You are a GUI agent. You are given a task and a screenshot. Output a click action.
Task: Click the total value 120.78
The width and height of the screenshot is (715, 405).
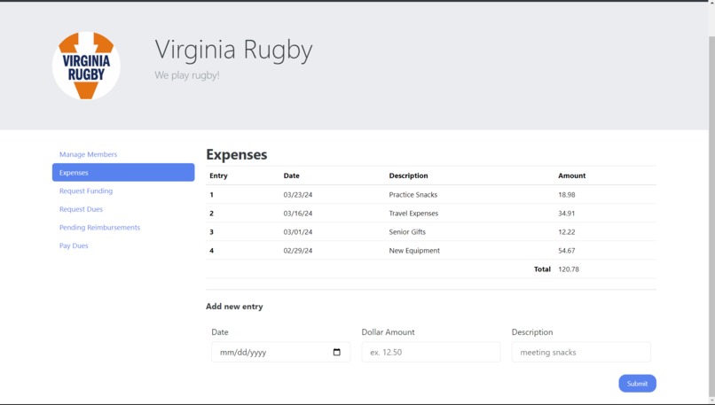[569, 269]
